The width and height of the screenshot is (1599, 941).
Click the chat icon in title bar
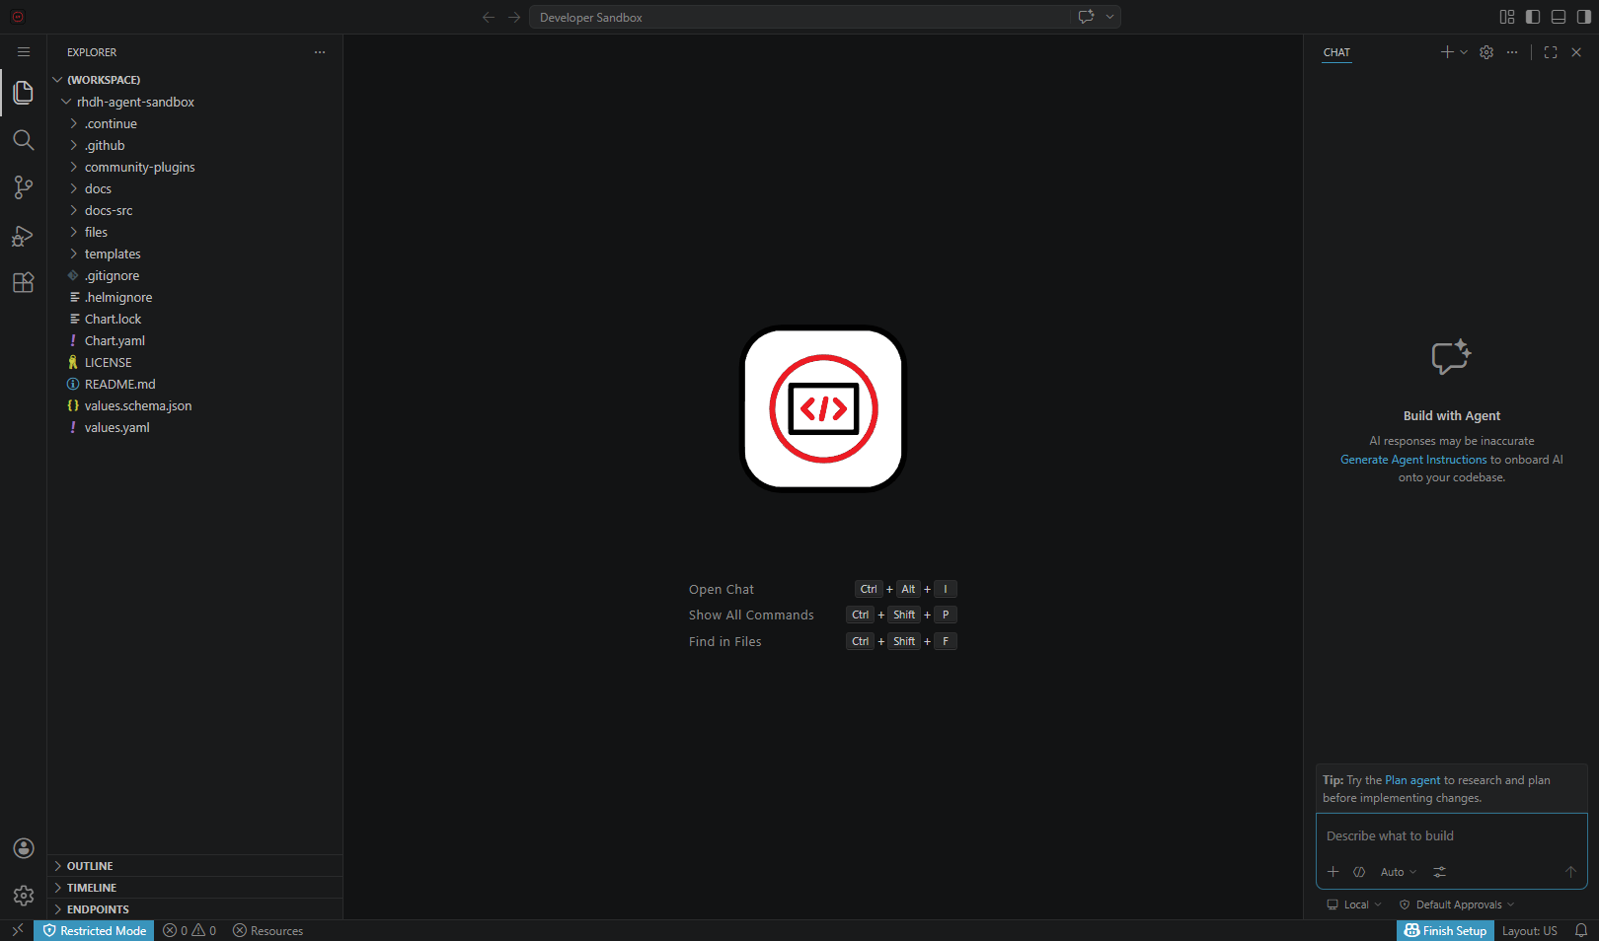click(1087, 17)
